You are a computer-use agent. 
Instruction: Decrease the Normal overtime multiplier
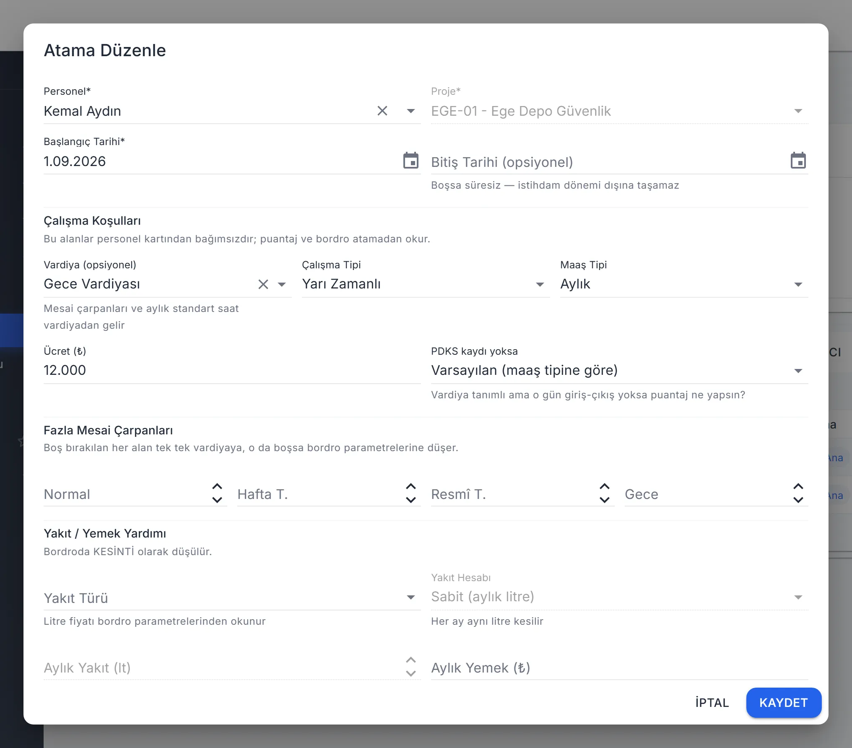217,500
